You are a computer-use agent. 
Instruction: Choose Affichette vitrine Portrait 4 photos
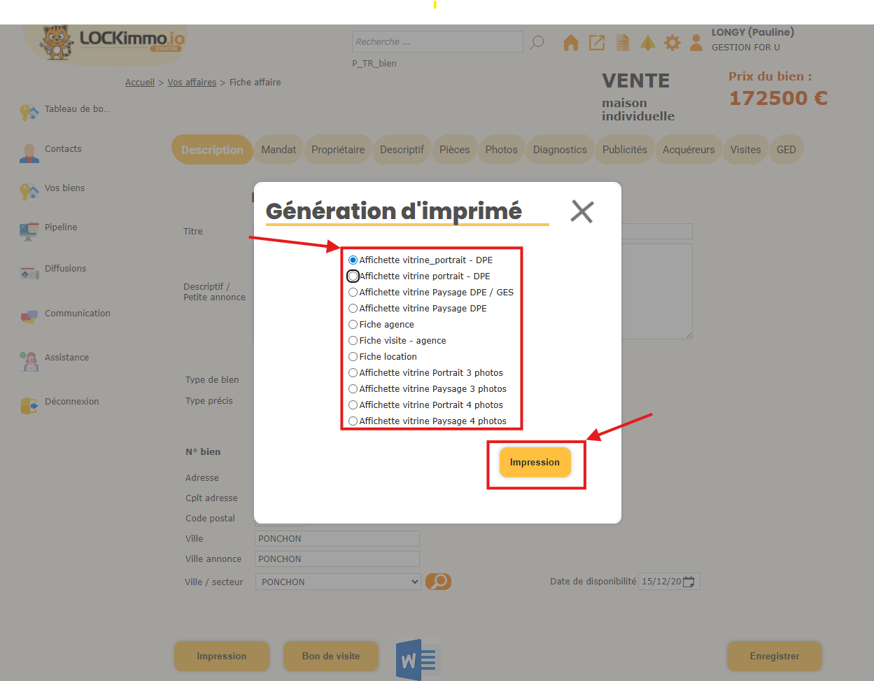coord(353,405)
